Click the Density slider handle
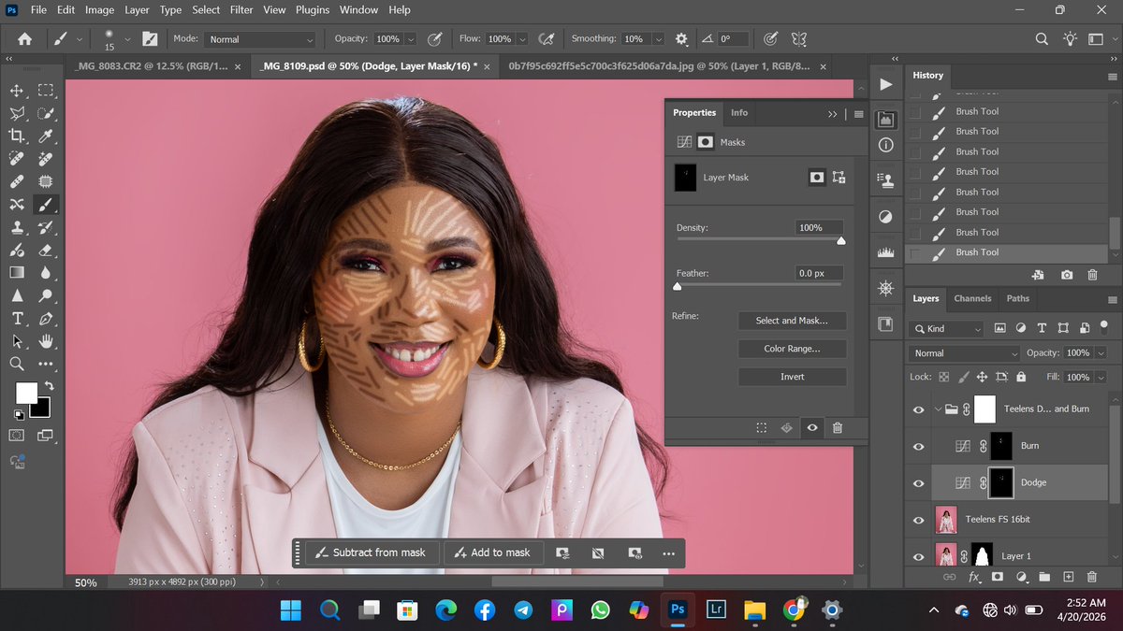The image size is (1123, 631). [x=840, y=241]
